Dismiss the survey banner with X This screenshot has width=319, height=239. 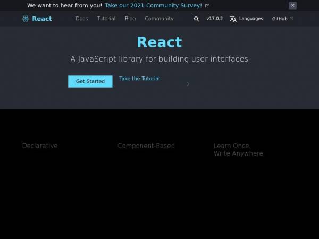(293, 5)
